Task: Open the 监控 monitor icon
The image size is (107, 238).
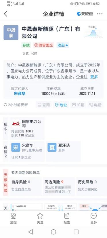Action: point(13,218)
